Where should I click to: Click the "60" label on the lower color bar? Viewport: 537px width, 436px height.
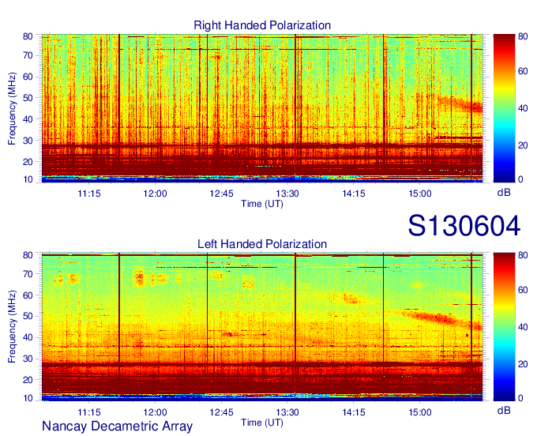(523, 290)
